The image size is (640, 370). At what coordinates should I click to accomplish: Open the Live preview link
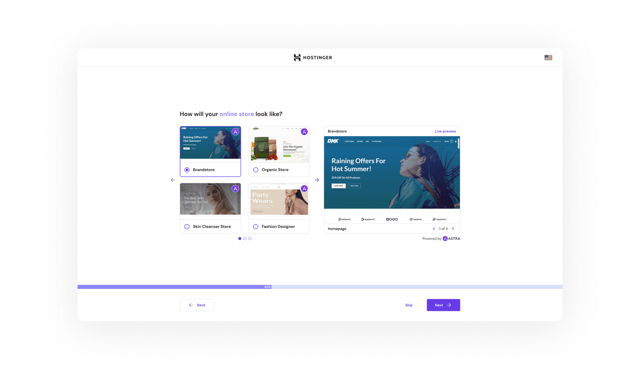tap(445, 132)
